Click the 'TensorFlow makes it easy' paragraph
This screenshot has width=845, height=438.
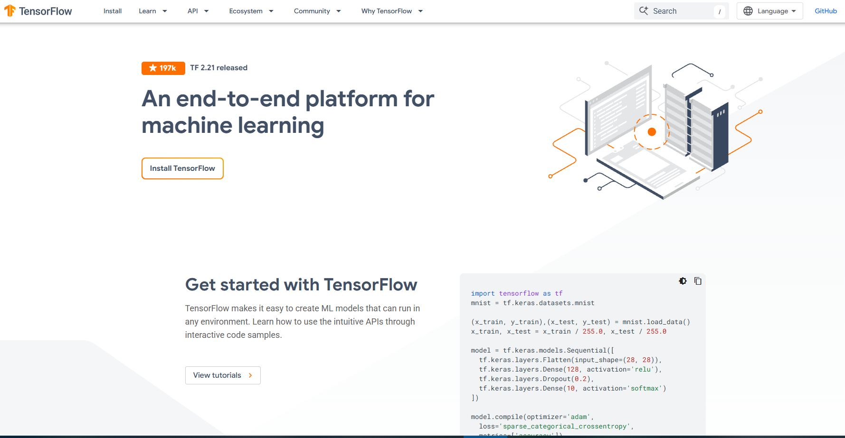click(x=303, y=322)
